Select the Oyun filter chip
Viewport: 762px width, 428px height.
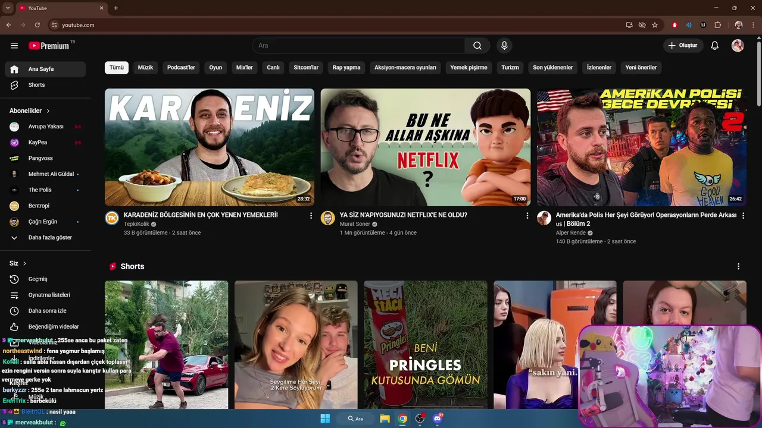[x=216, y=67]
